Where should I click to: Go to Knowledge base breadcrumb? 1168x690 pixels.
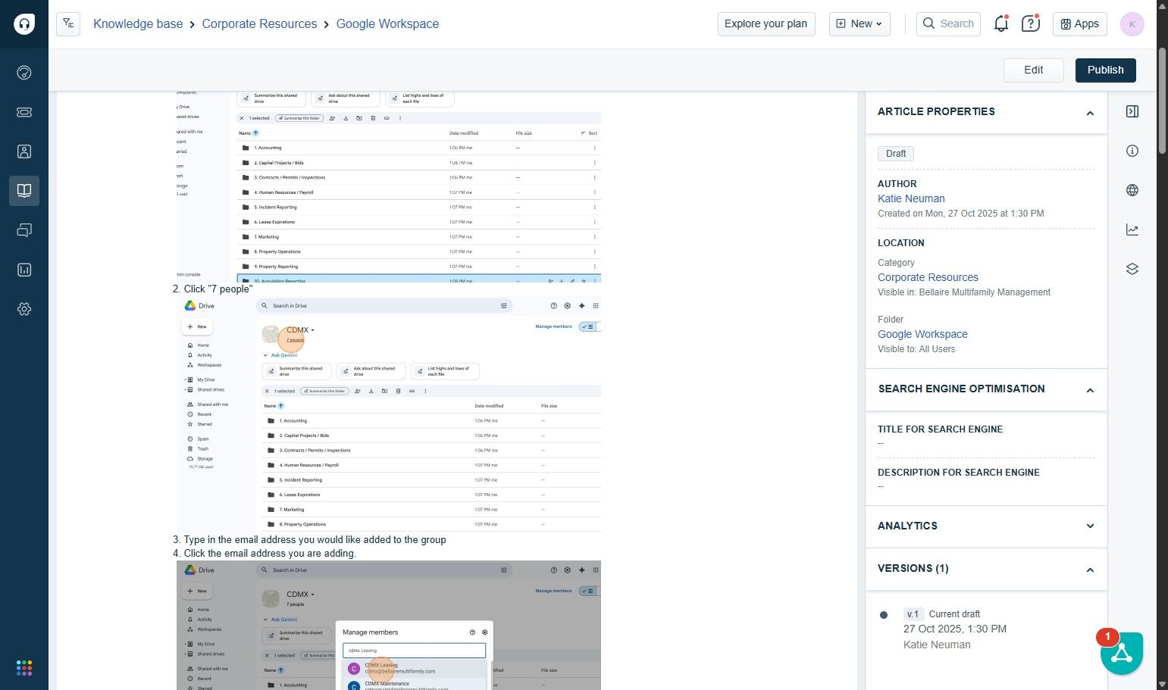(x=138, y=23)
